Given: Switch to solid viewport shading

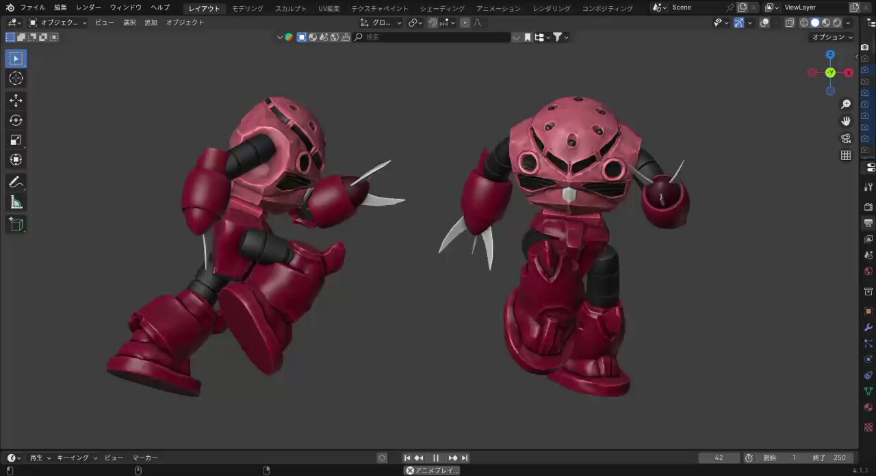Looking at the screenshot, I should pyautogui.click(x=815, y=23).
